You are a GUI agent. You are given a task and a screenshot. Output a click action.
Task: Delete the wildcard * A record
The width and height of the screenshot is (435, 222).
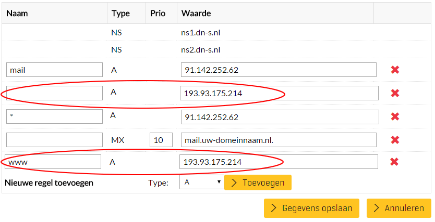coord(395,116)
